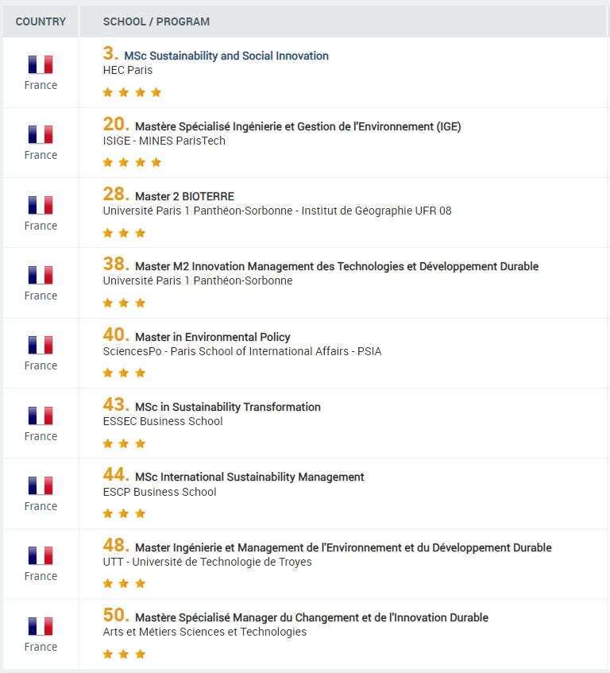Click the flag icon for Master 2 BIOTERRE row
This screenshot has width=610, height=673.
(x=41, y=205)
